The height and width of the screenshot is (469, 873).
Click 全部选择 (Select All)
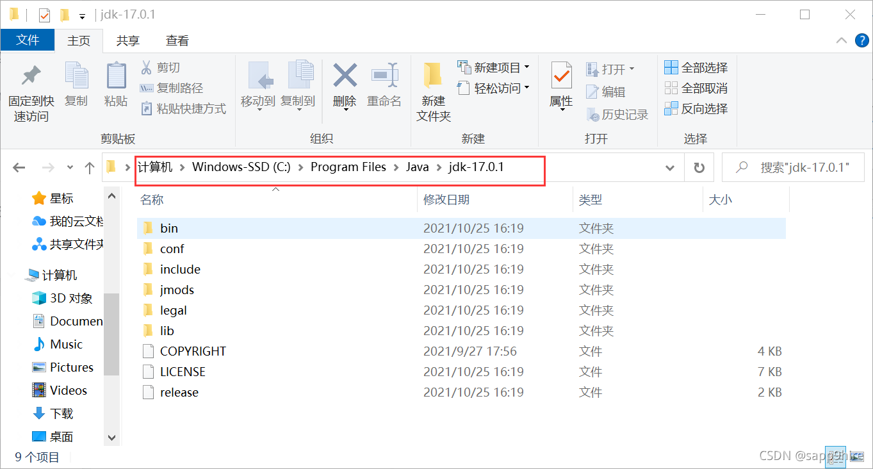click(696, 67)
